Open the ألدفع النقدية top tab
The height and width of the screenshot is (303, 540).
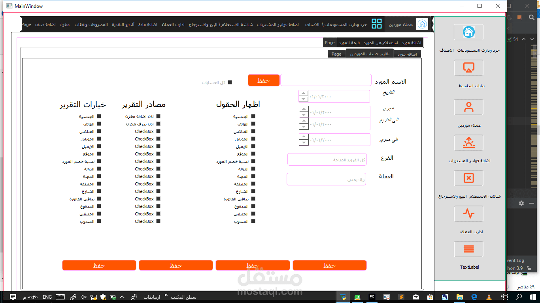click(x=123, y=24)
